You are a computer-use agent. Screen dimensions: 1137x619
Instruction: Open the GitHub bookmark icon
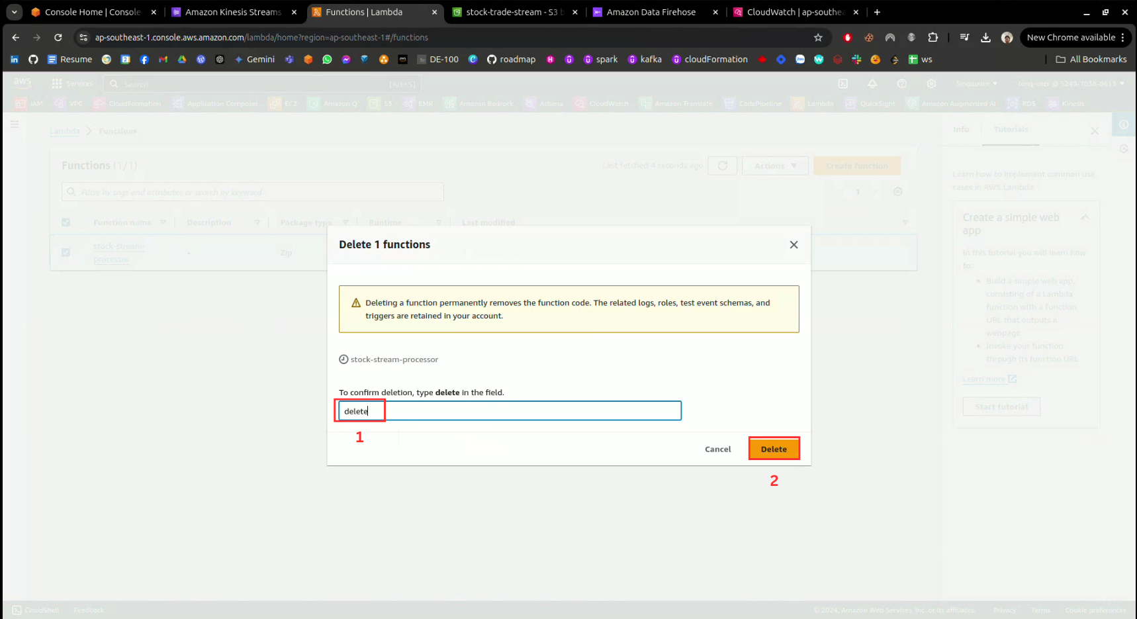(33, 60)
